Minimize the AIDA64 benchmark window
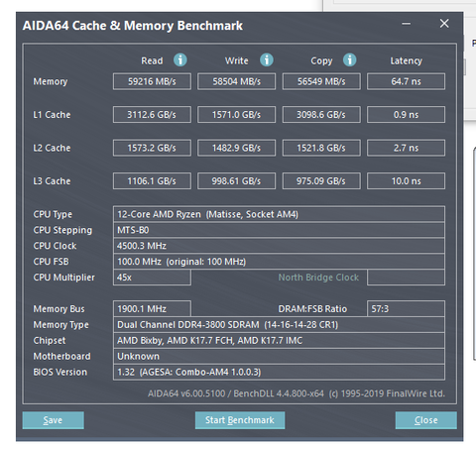The height and width of the screenshot is (449, 476). 407,24
